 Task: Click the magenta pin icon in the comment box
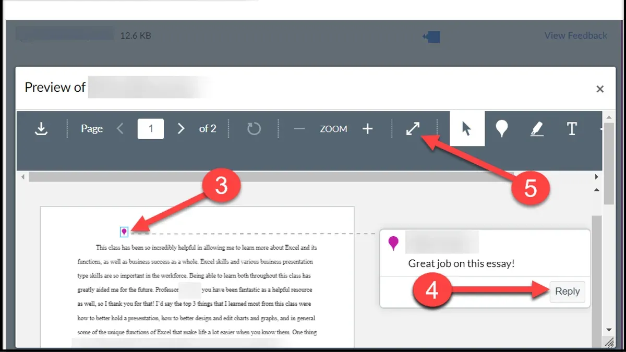tap(394, 243)
